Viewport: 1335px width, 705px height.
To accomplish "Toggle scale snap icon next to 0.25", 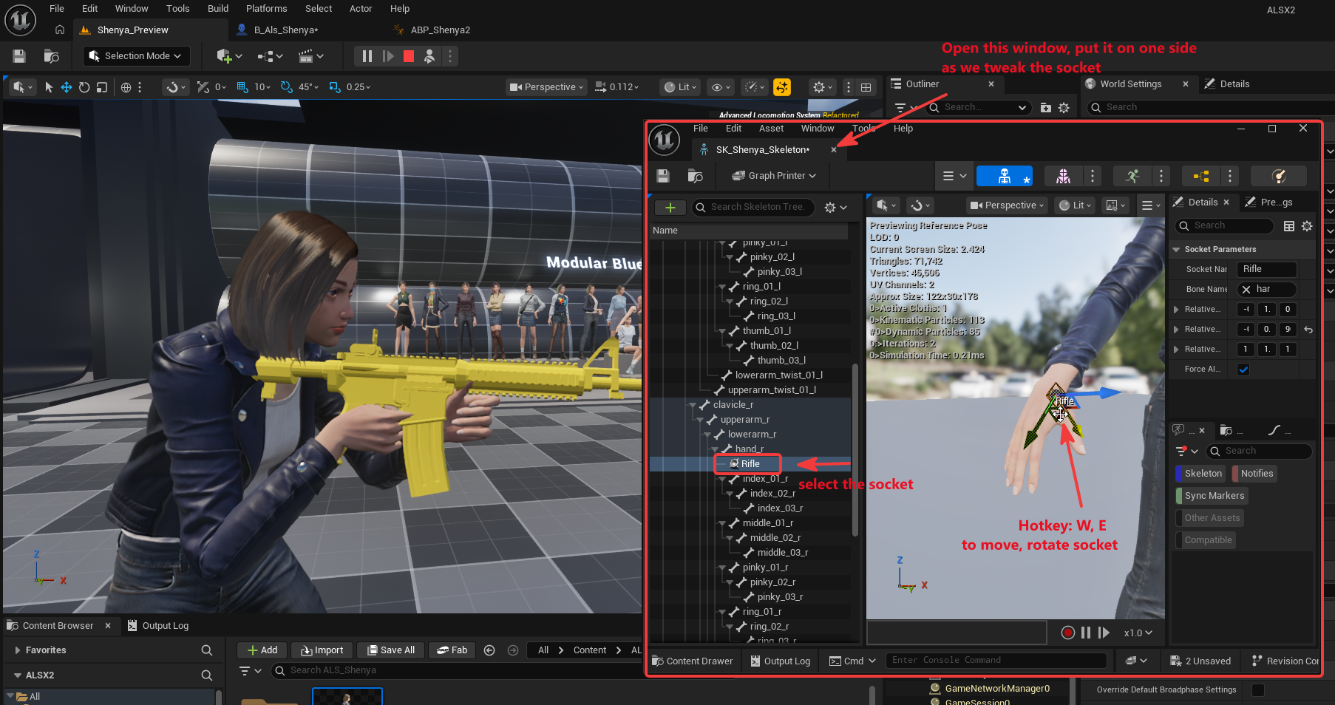I will (335, 87).
